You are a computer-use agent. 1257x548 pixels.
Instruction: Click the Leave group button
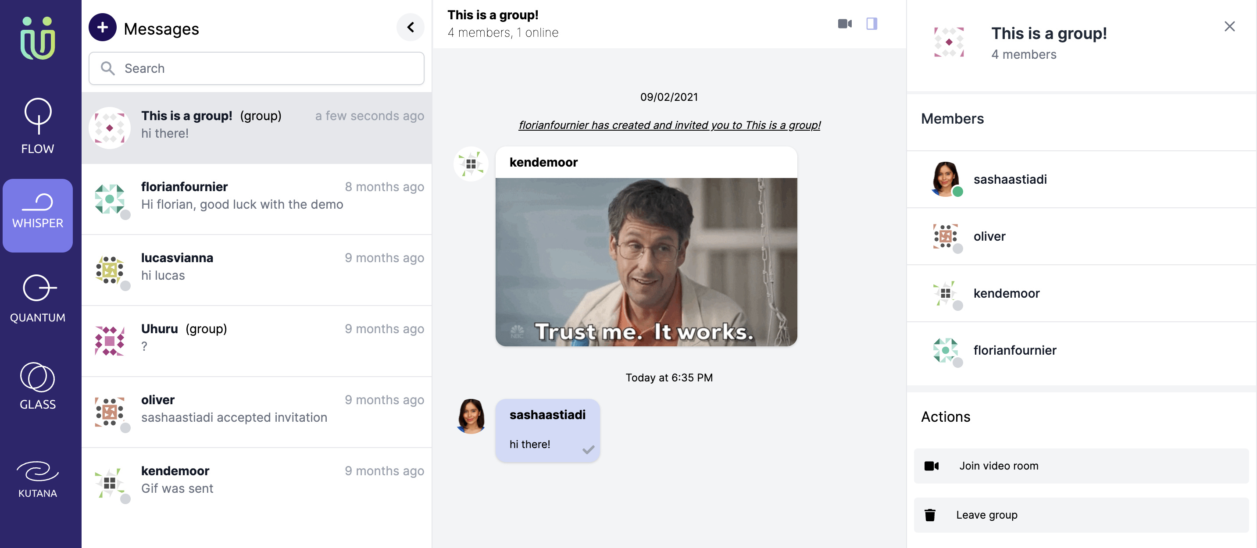point(1081,515)
